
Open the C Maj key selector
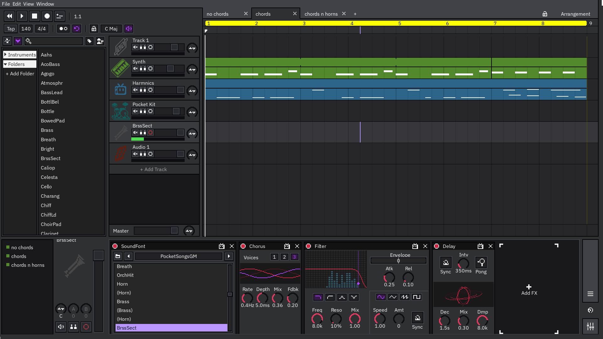(111, 29)
